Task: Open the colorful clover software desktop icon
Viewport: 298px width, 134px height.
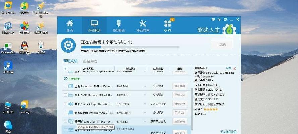Action: click(24, 28)
